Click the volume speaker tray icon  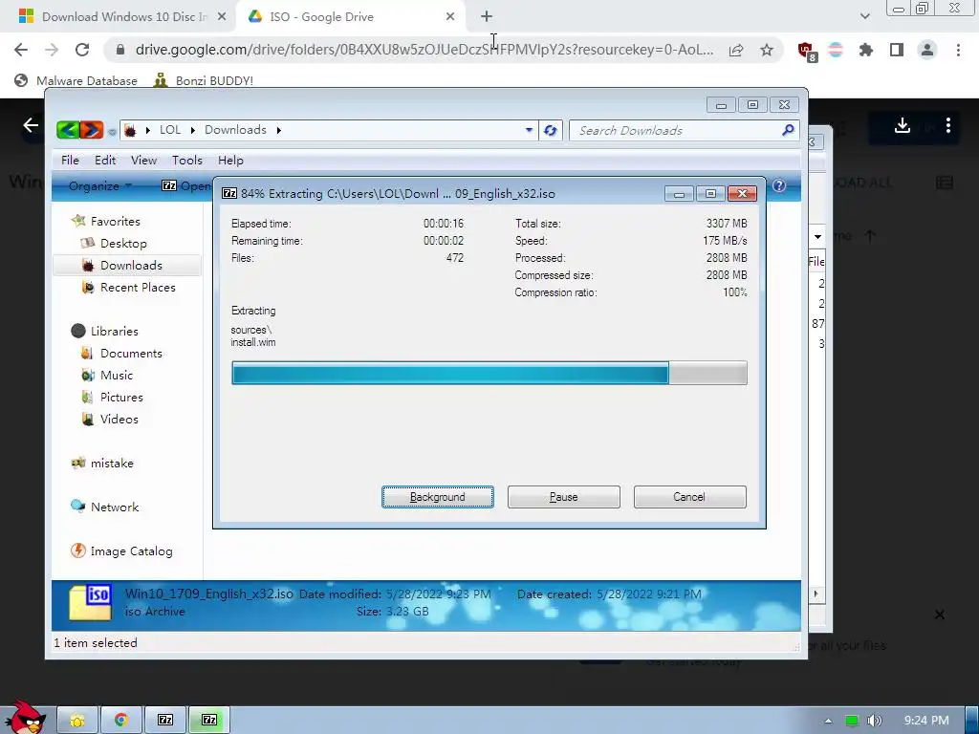pyautogui.click(x=874, y=721)
